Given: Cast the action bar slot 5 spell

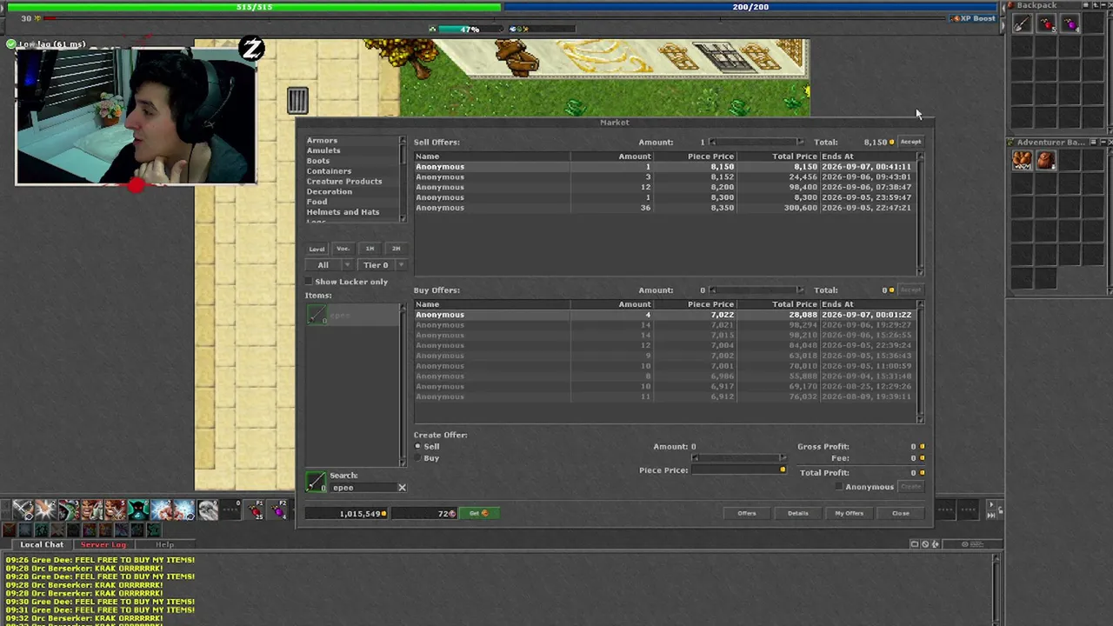Looking at the screenshot, I should [x=115, y=509].
